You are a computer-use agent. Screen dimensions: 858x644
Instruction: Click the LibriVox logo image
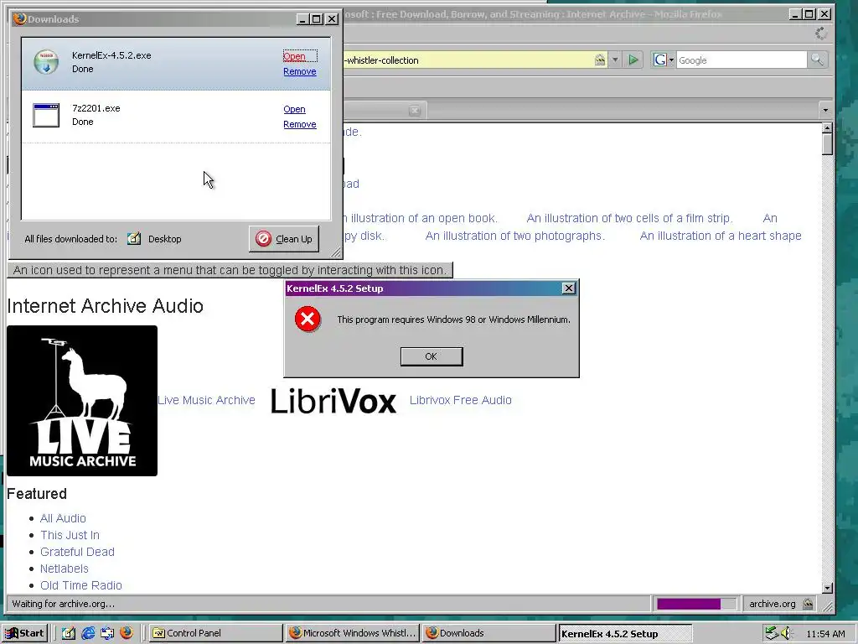[333, 400]
